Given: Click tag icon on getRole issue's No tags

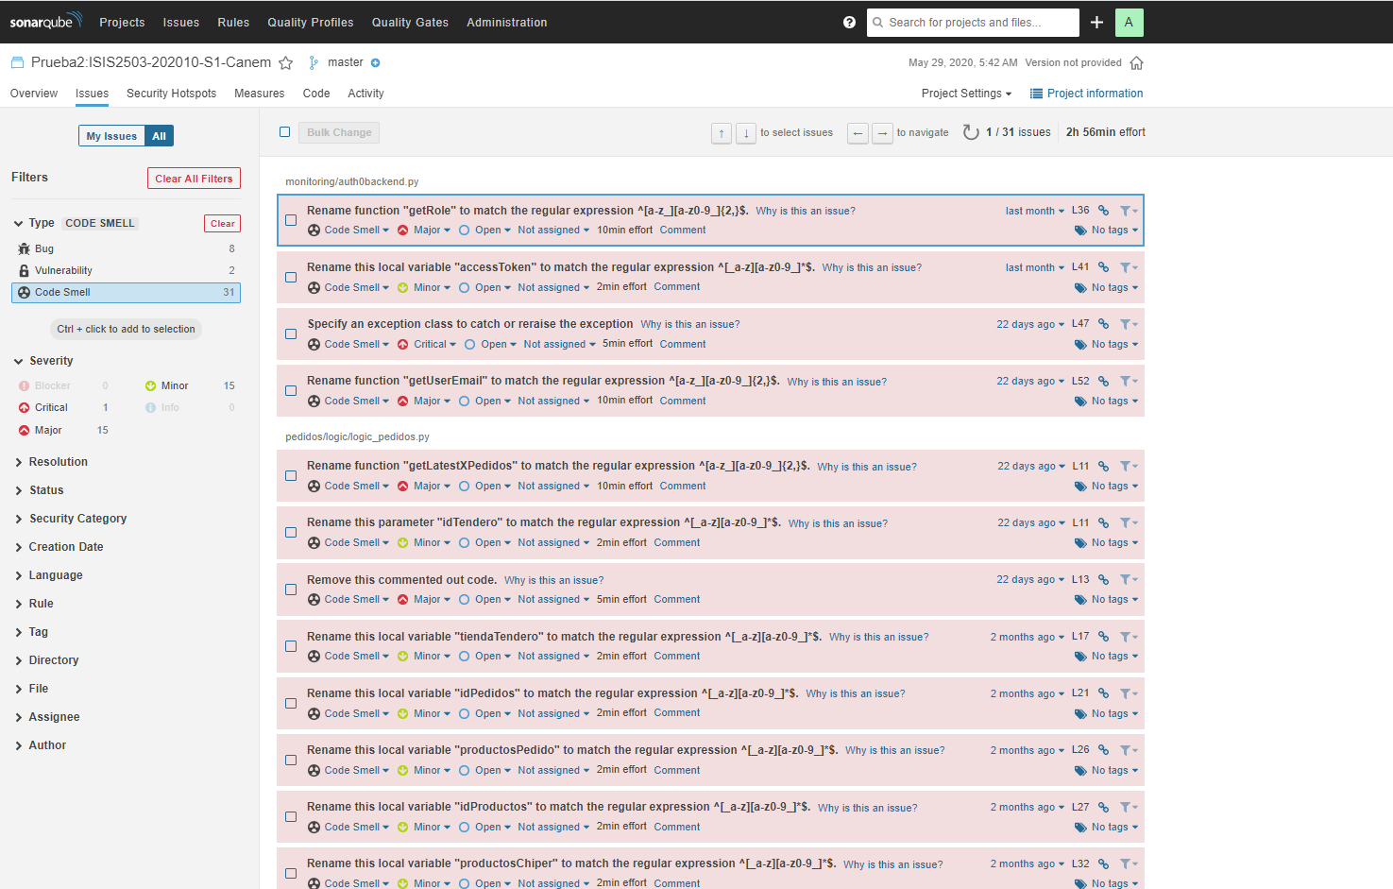Looking at the screenshot, I should tap(1080, 231).
